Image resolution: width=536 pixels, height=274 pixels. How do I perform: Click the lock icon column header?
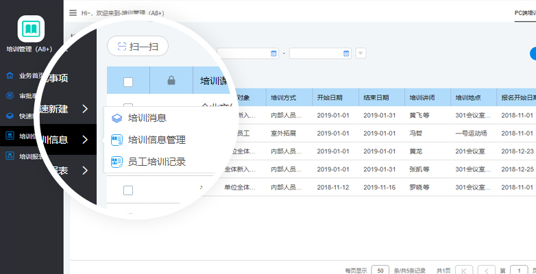pyautogui.click(x=171, y=81)
